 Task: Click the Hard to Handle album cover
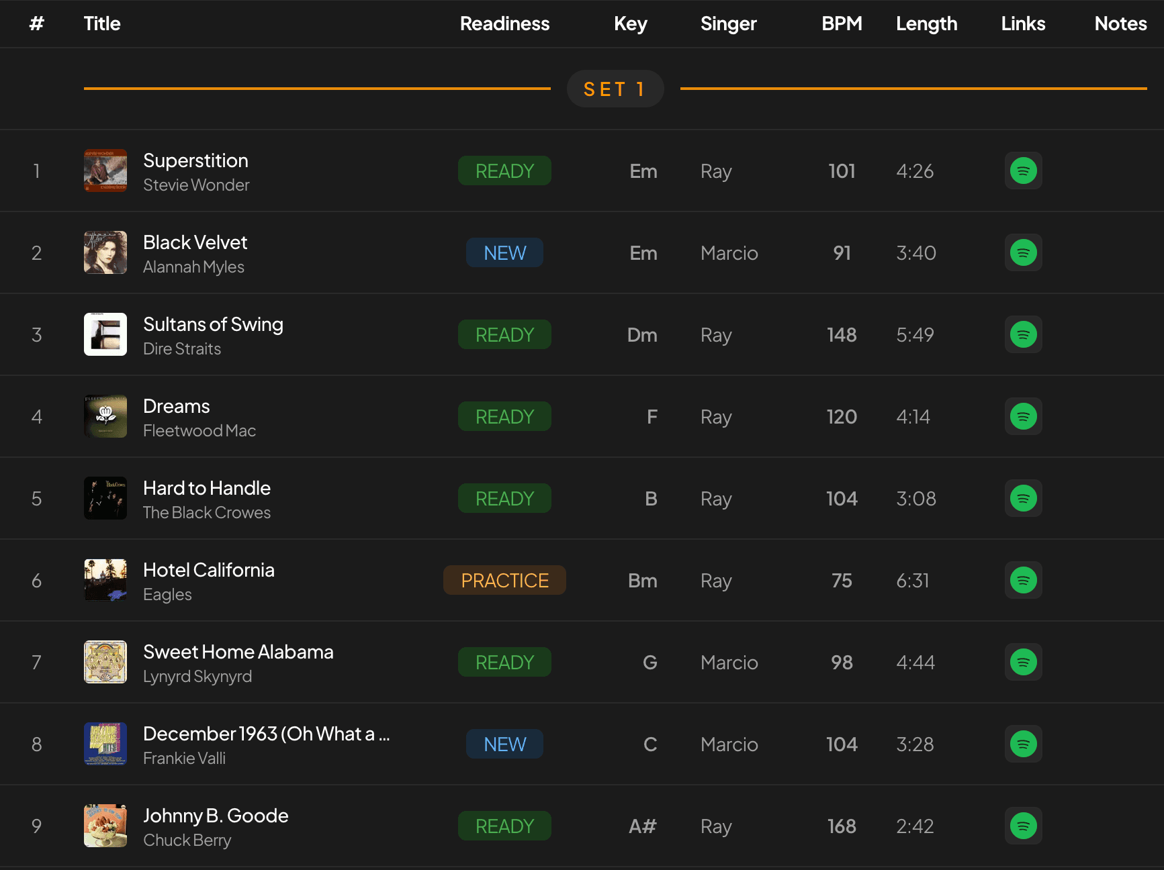point(105,498)
